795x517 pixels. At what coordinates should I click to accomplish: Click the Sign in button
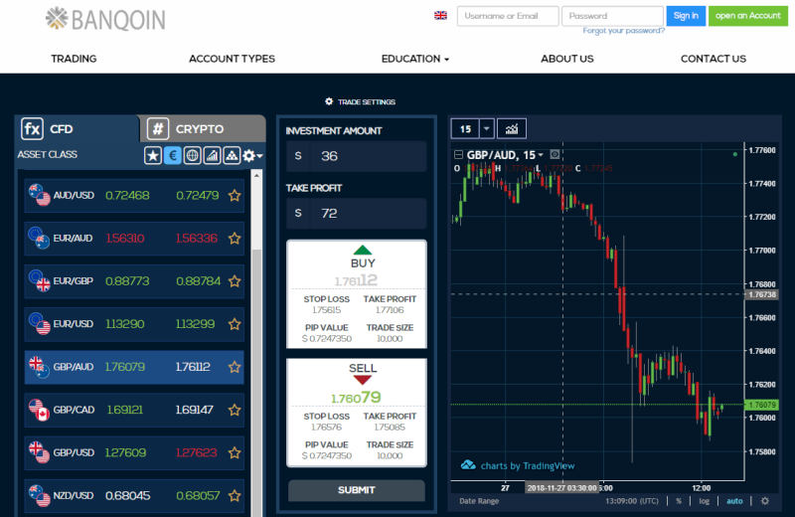click(686, 16)
